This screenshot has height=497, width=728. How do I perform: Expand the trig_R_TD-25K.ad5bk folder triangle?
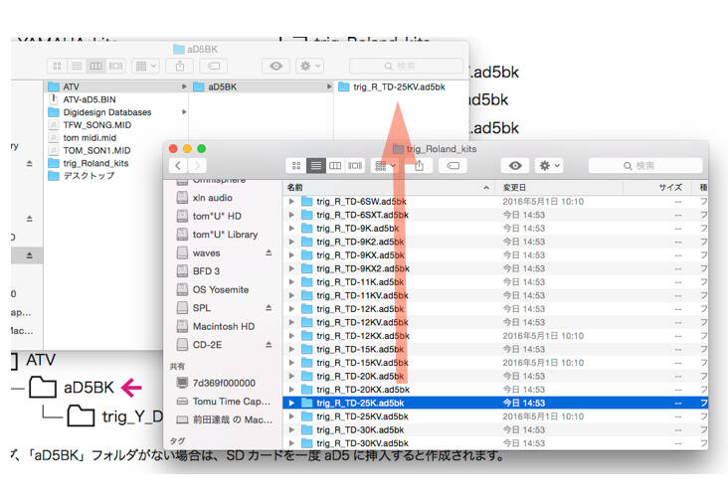click(x=291, y=403)
